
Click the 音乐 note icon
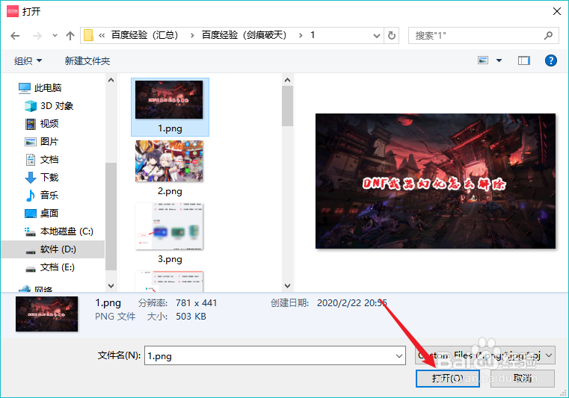31,196
